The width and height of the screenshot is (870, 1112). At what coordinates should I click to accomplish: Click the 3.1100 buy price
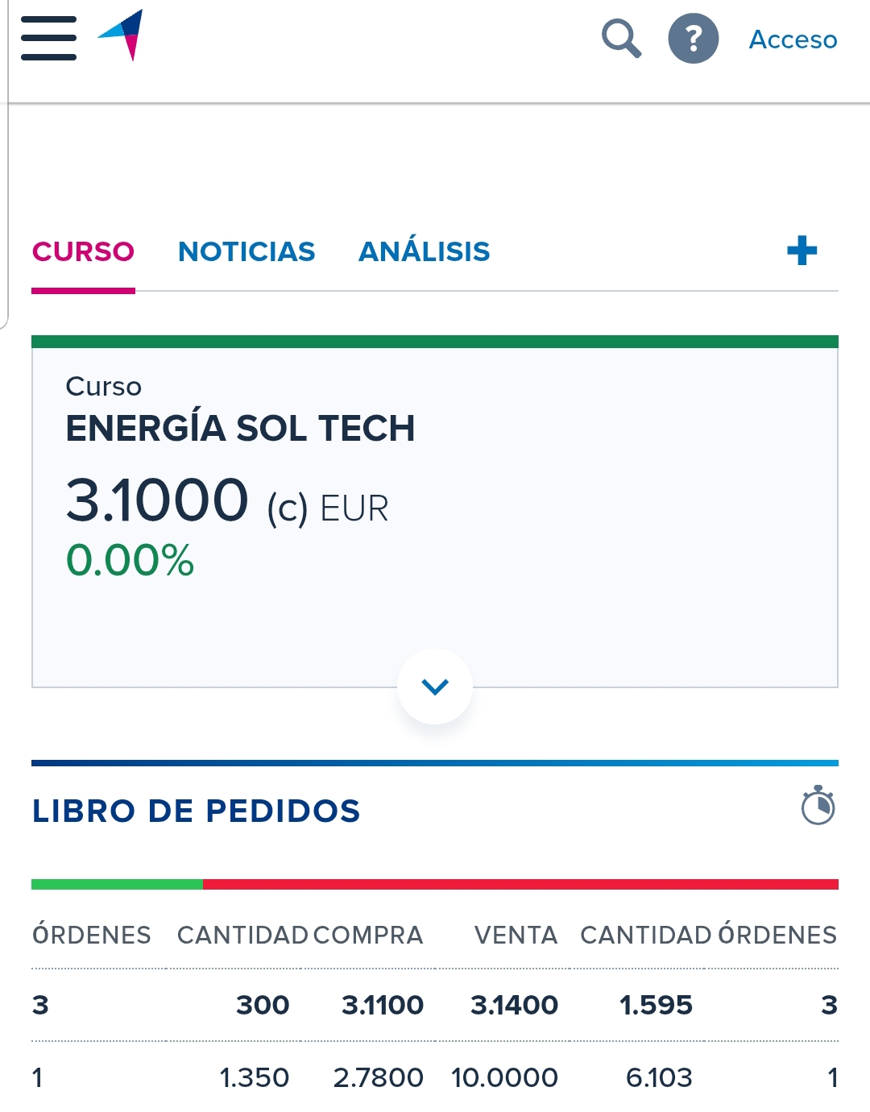click(x=383, y=1005)
